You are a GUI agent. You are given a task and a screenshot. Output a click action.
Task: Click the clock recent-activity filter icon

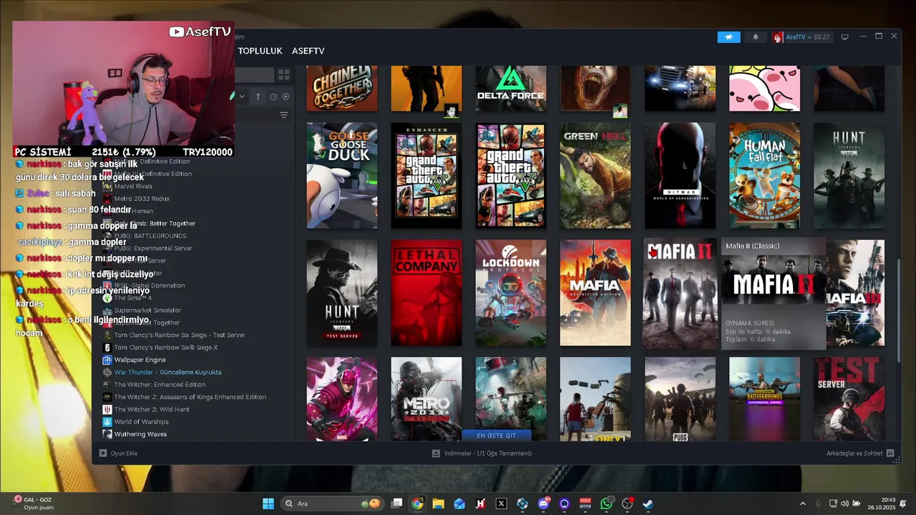[273, 97]
